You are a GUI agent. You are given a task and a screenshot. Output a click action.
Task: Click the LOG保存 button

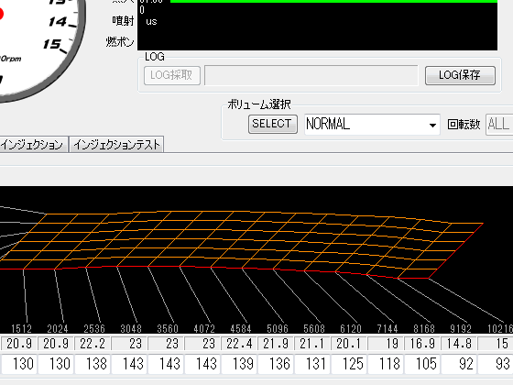(460, 75)
